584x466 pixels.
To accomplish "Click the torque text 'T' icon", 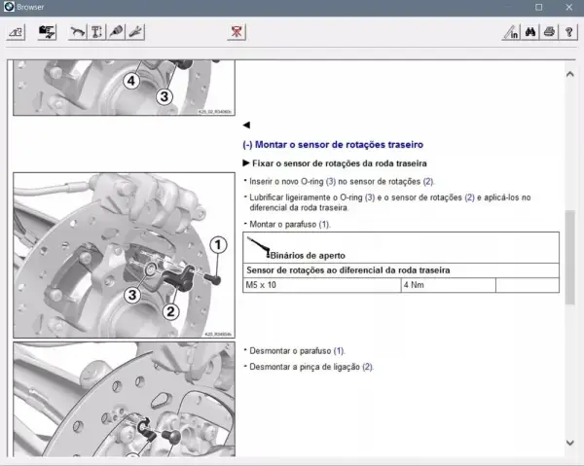I will (96, 32).
